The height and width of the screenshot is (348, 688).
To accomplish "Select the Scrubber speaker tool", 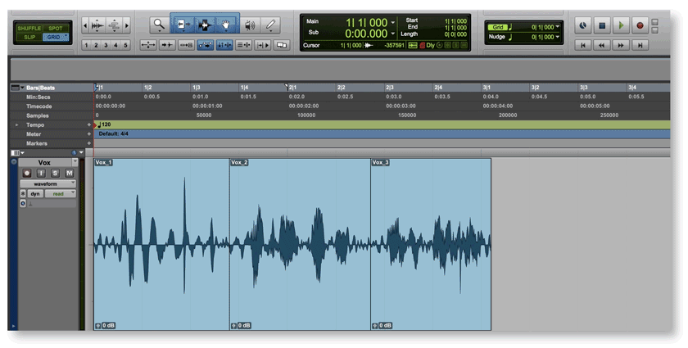I will pos(250,25).
